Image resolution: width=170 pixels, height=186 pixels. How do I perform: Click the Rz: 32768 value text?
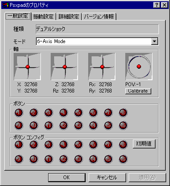pos(63,91)
